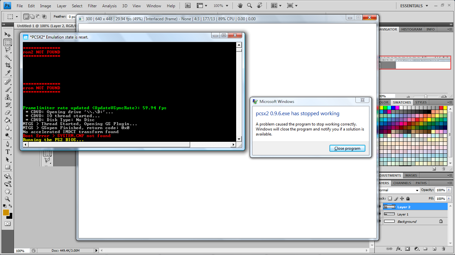Hide Layer 2 with its eye icon

[379, 207]
